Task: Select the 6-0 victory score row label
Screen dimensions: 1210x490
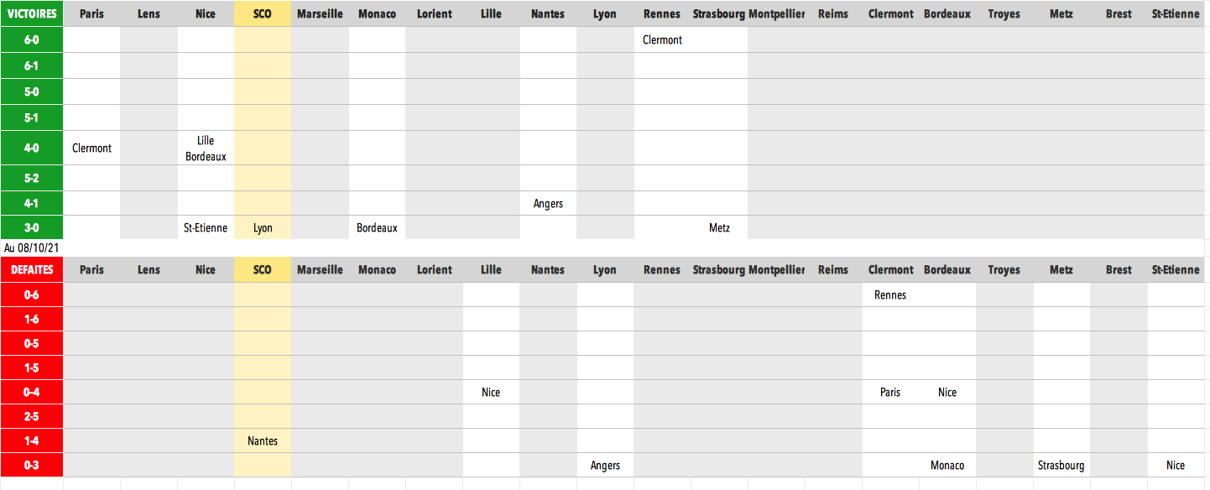Action: point(32,39)
